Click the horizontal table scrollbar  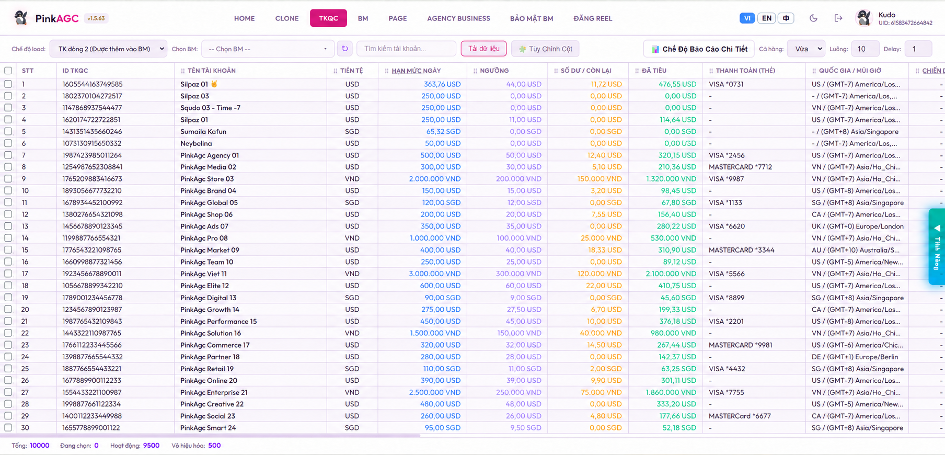click(210, 435)
